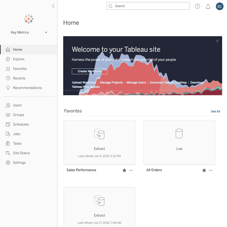The image size is (227, 227).
Task: Open more actions for Sales Performance
Action: (131, 170)
